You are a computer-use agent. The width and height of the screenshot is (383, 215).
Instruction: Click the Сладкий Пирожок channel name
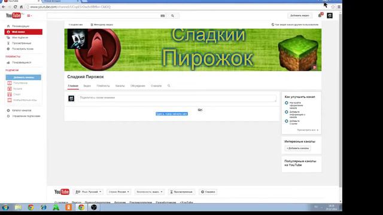[86, 77]
